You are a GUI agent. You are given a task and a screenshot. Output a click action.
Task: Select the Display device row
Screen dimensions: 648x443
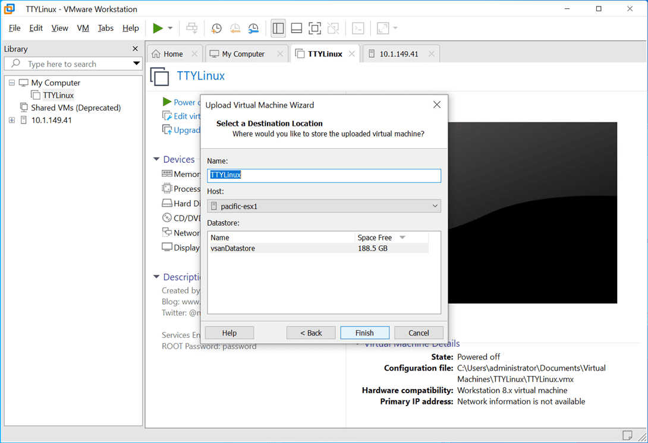[x=181, y=248]
